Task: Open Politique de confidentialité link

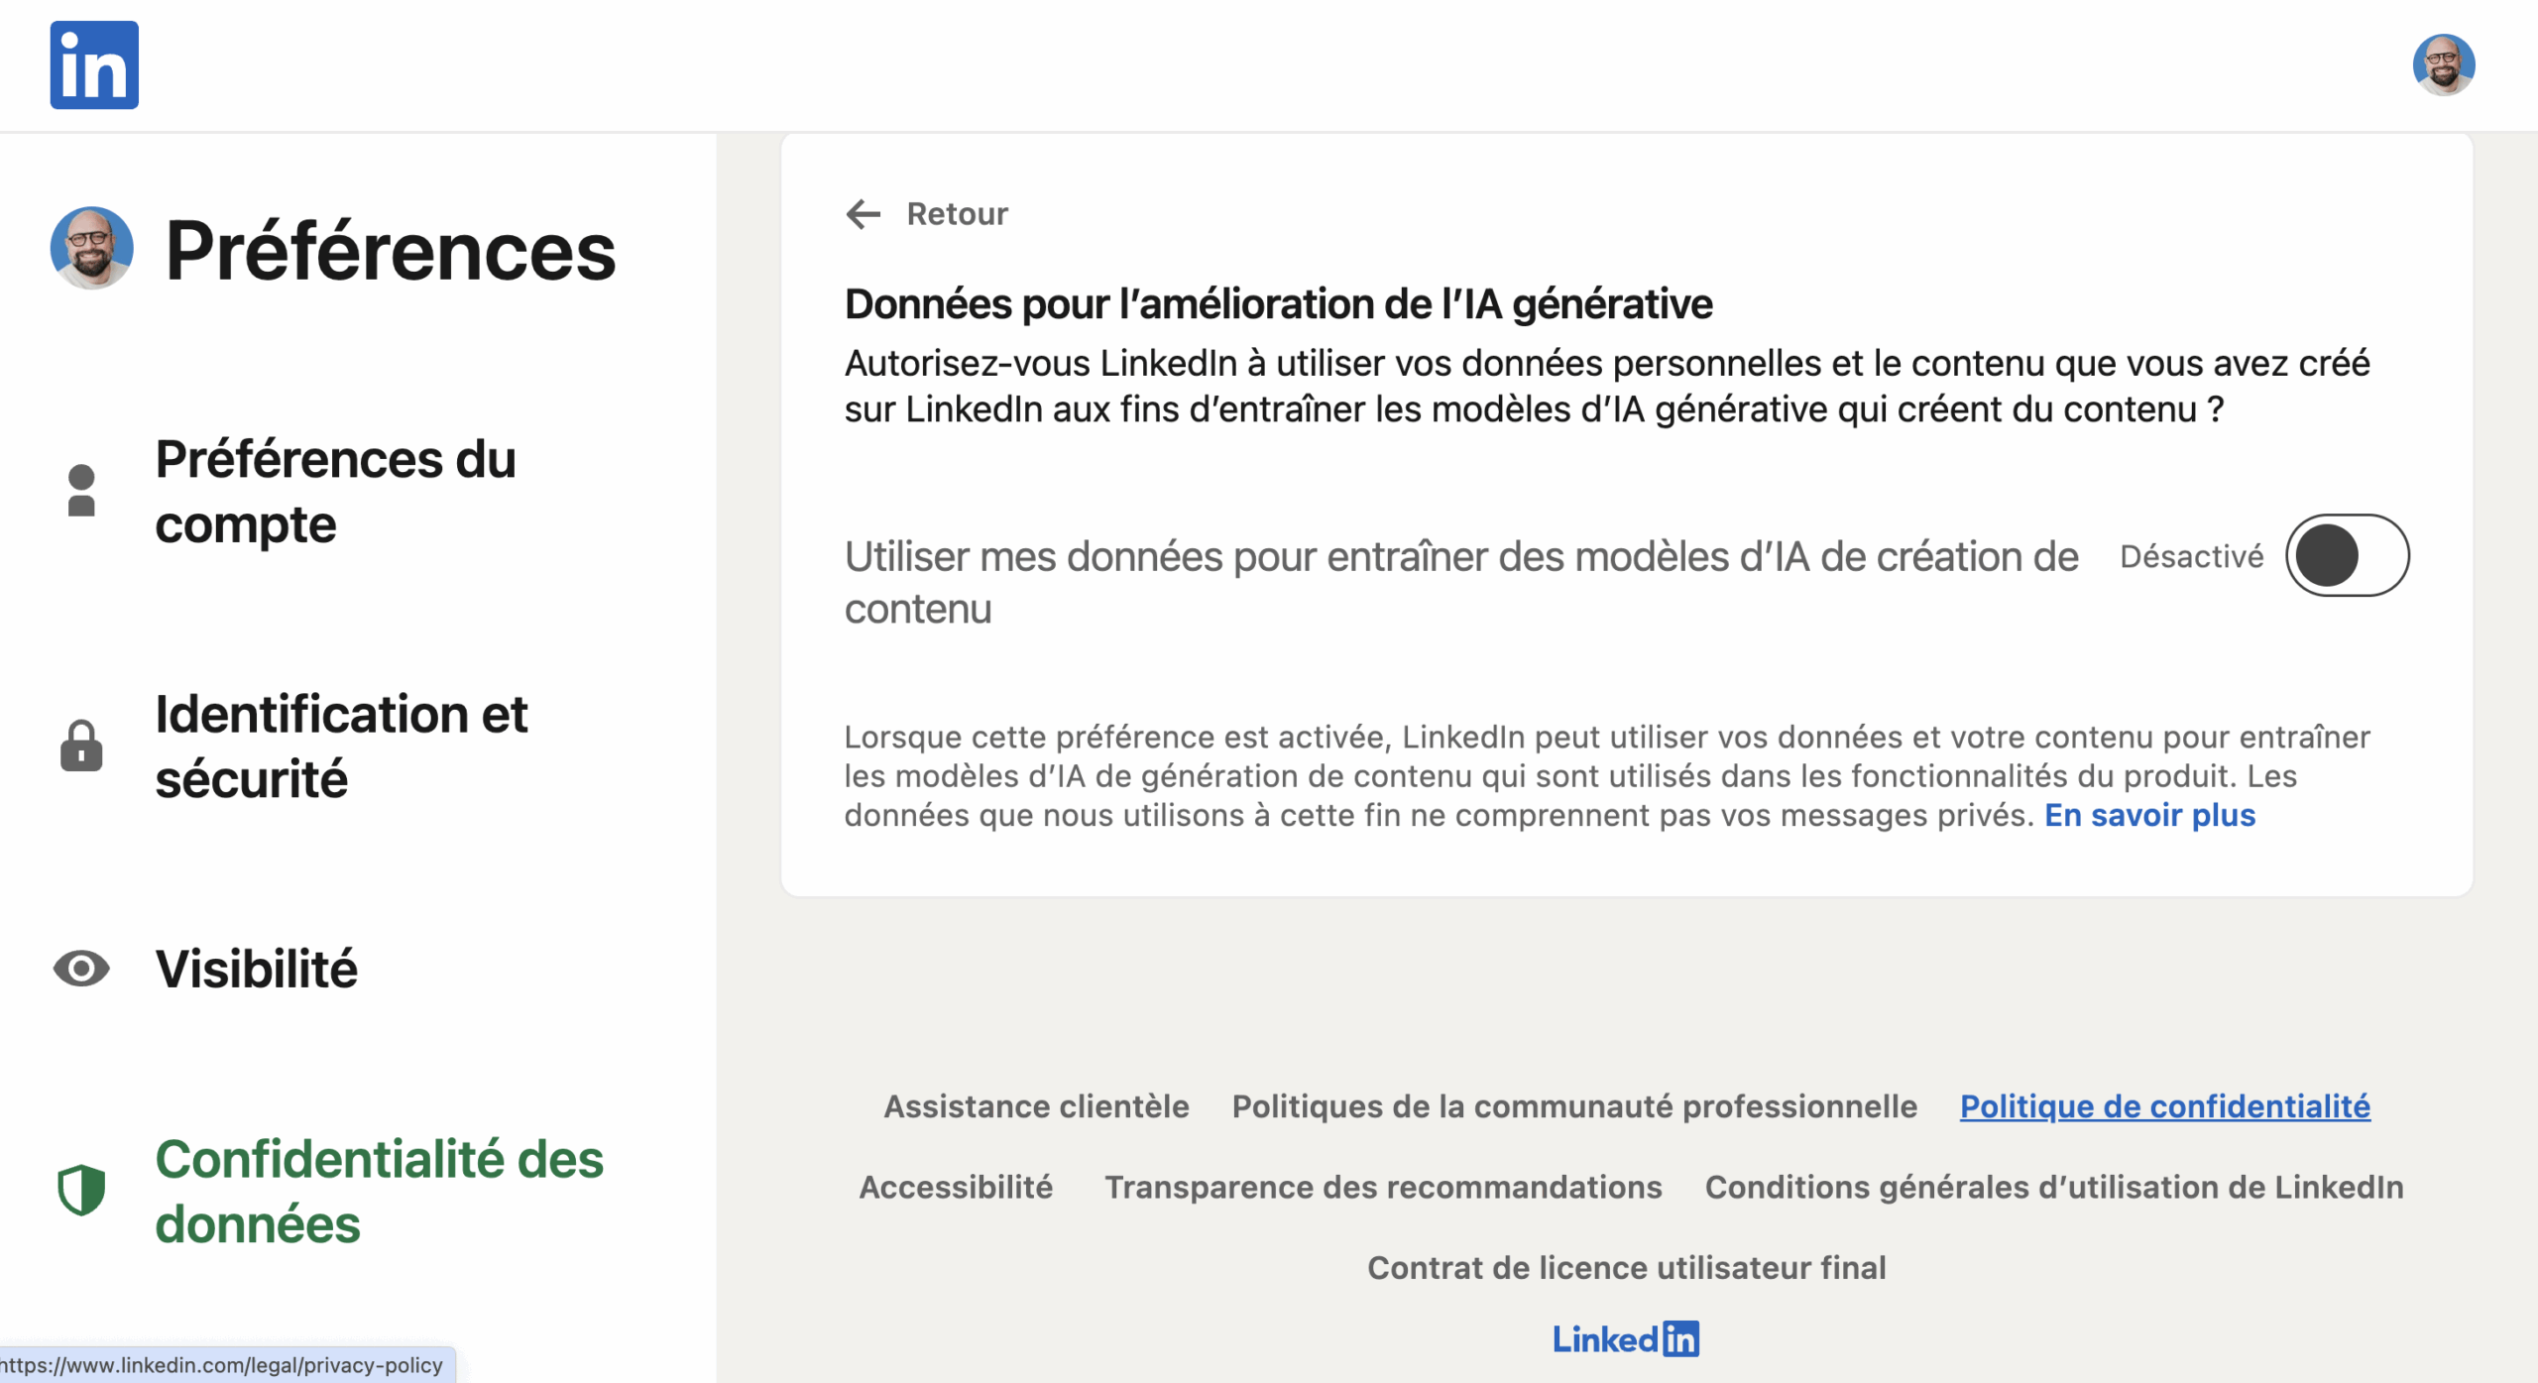Action: coord(2164,1106)
